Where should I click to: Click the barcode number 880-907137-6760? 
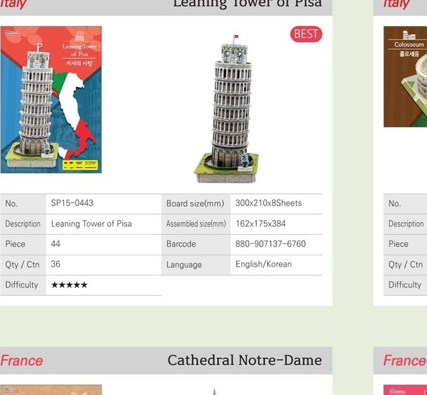(270, 244)
